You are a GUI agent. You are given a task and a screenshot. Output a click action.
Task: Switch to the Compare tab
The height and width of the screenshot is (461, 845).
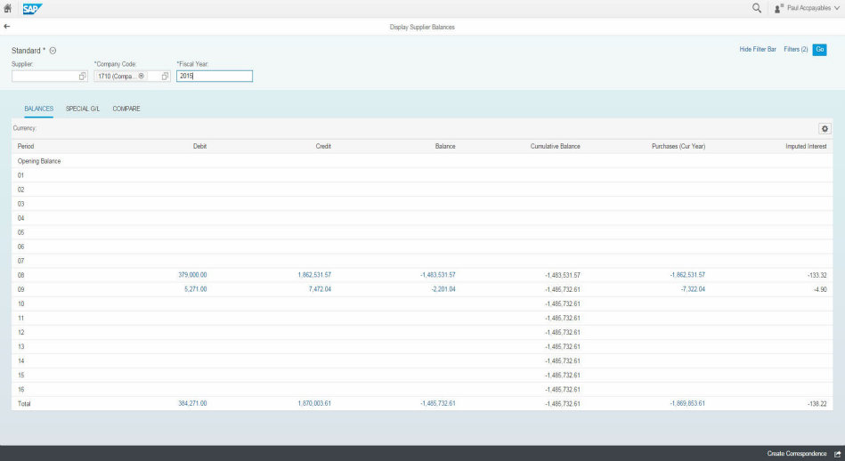coord(126,109)
